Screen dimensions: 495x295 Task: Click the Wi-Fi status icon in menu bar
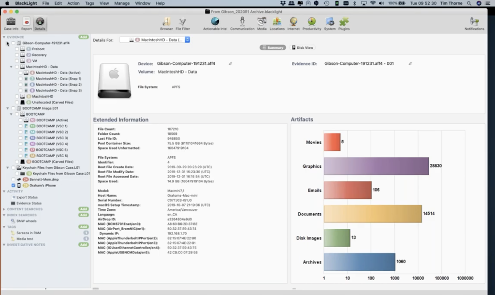pos(373,3)
